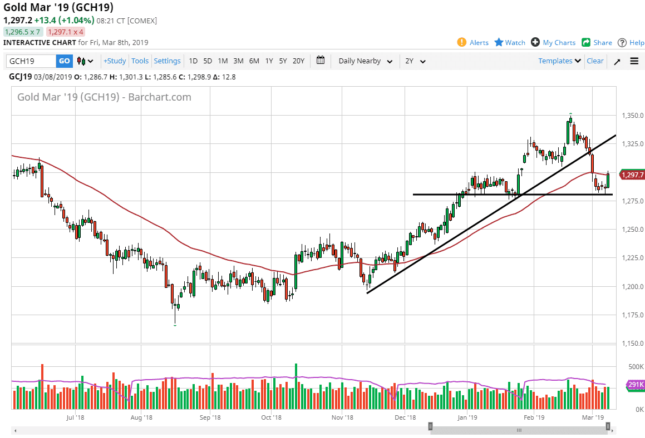Click the Clear link

pyautogui.click(x=595, y=61)
